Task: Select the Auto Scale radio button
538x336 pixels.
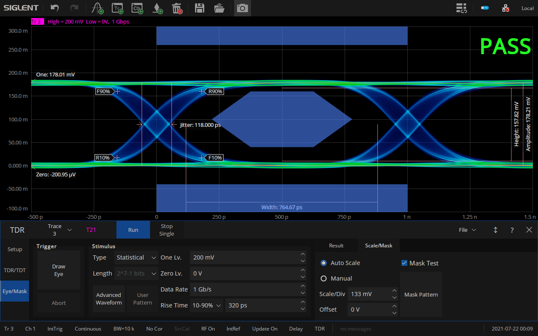Action: (x=324, y=263)
